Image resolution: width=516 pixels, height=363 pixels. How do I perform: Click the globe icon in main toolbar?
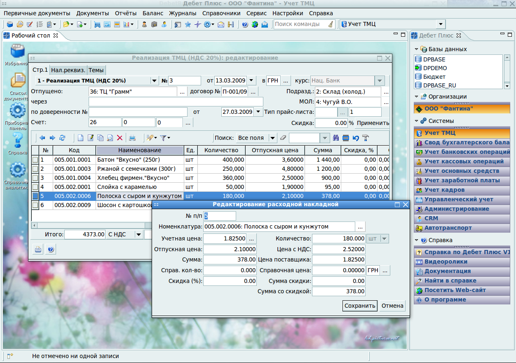pyautogui.click(x=255, y=24)
